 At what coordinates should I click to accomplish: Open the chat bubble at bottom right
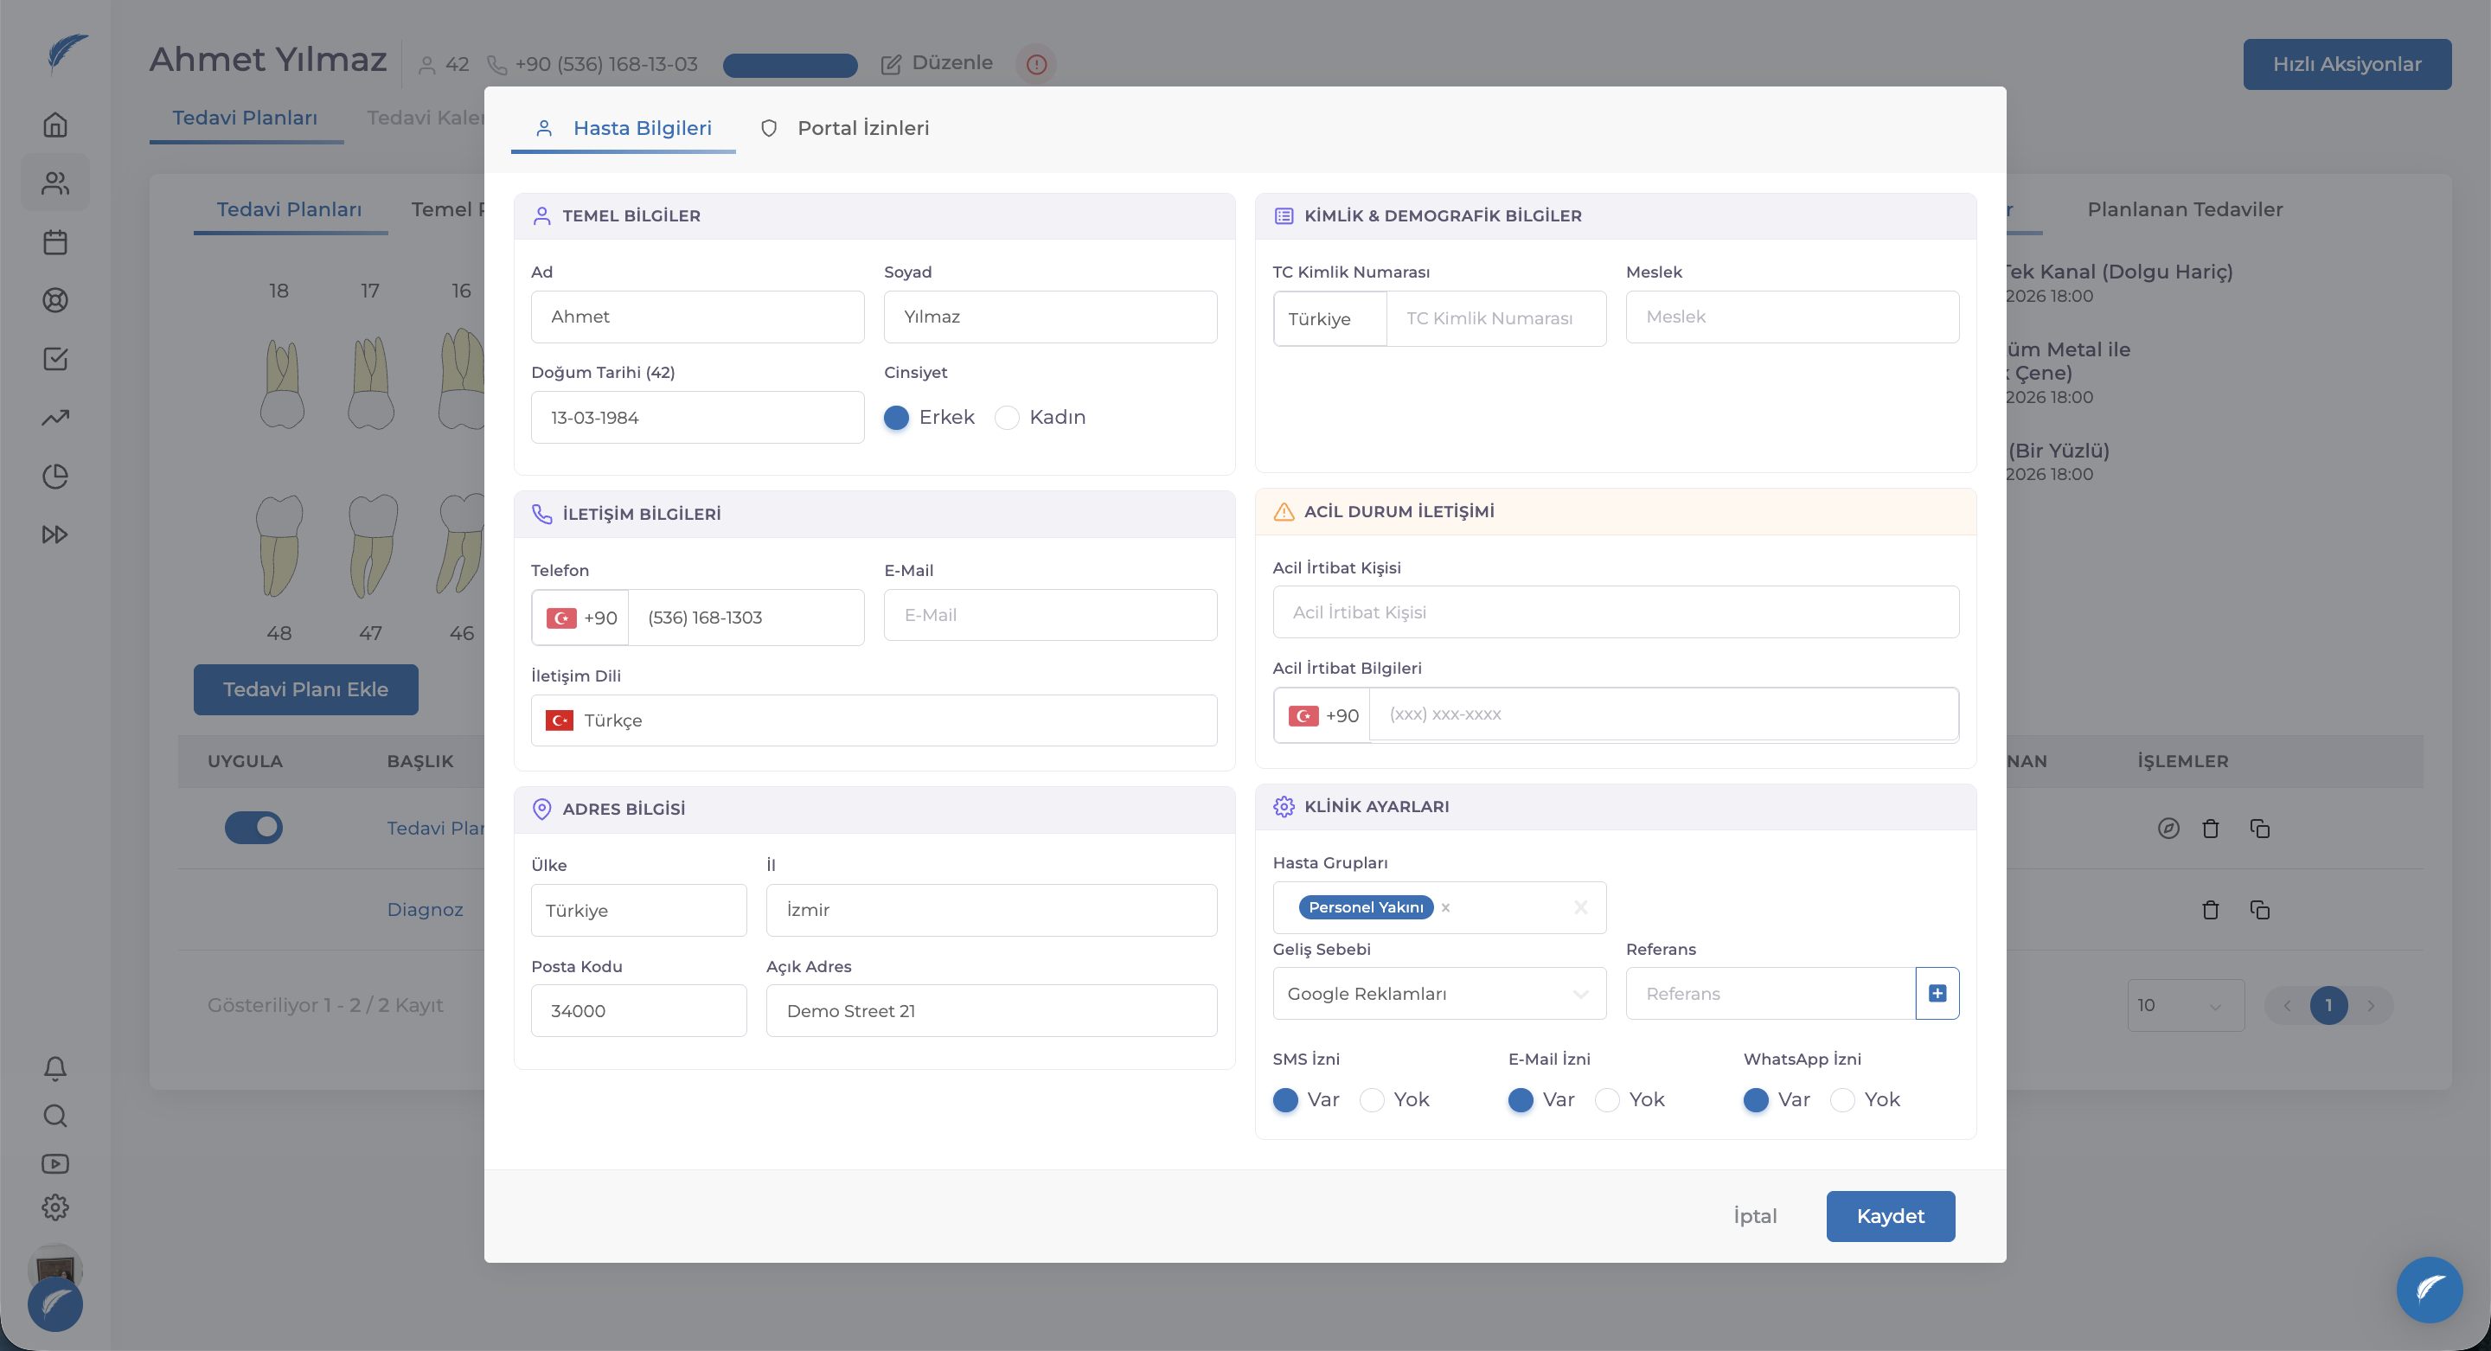[x=2429, y=1289]
